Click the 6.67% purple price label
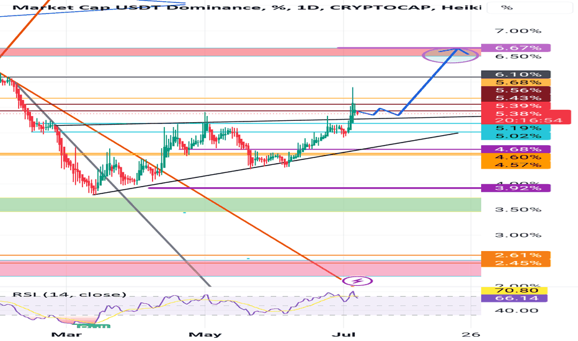This screenshot has height=341, width=578. click(x=516, y=48)
